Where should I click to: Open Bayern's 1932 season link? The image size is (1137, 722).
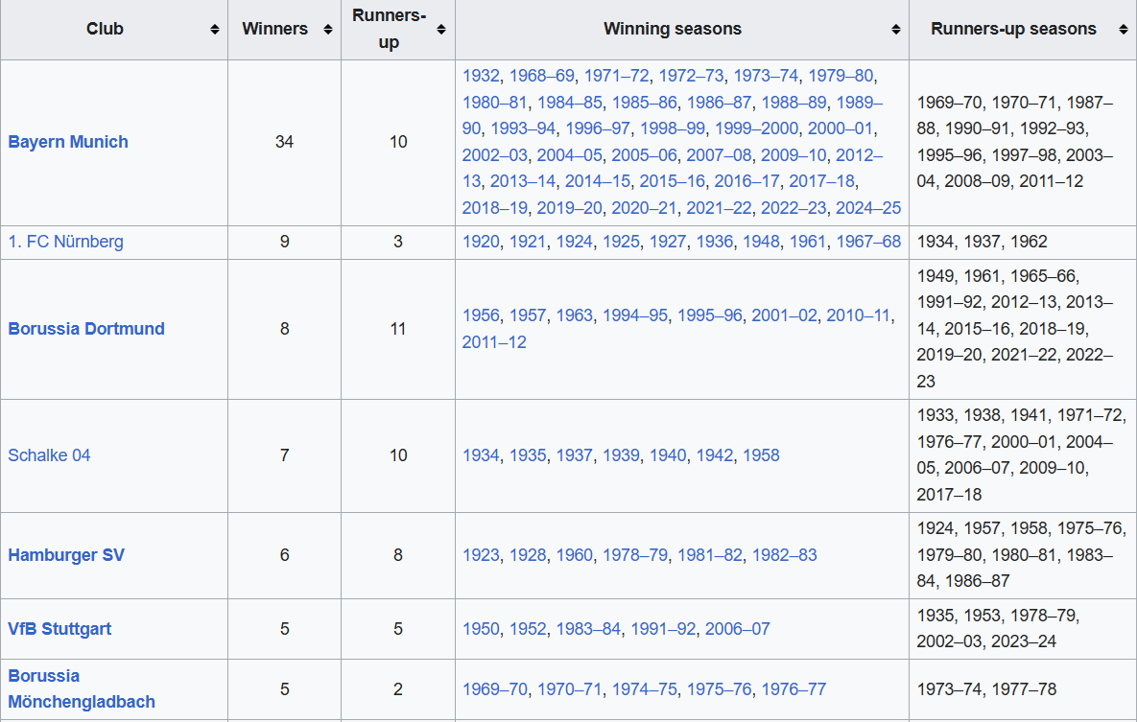[x=481, y=76]
